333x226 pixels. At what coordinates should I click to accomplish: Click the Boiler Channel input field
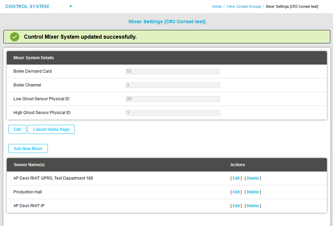click(x=173, y=85)
